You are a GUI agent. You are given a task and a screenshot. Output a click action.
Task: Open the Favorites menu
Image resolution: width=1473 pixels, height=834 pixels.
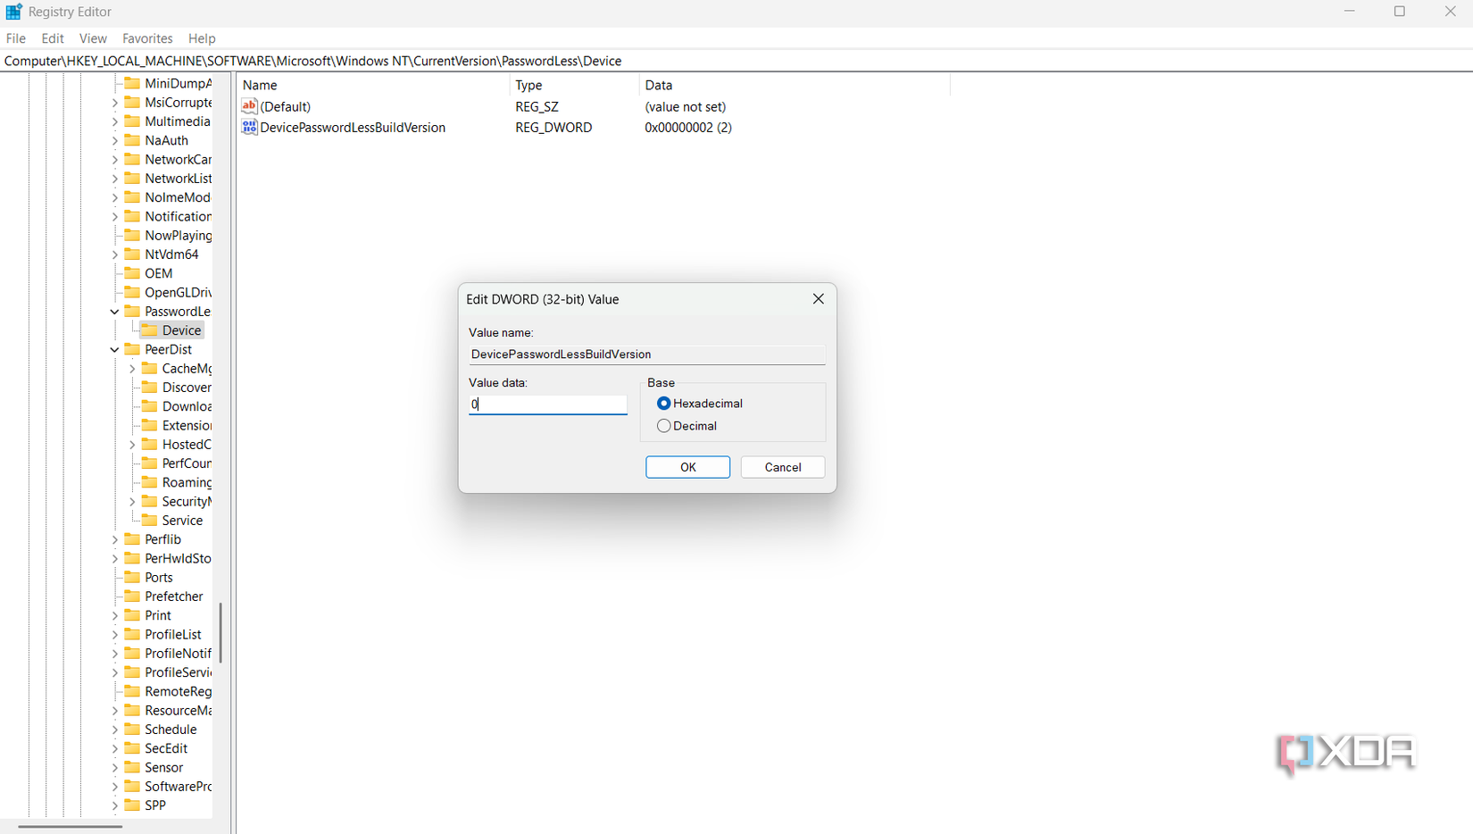147,38
